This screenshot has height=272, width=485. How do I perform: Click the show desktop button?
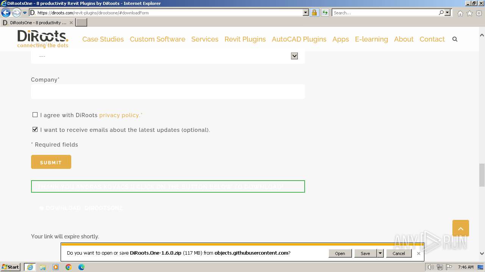point(480,267)
